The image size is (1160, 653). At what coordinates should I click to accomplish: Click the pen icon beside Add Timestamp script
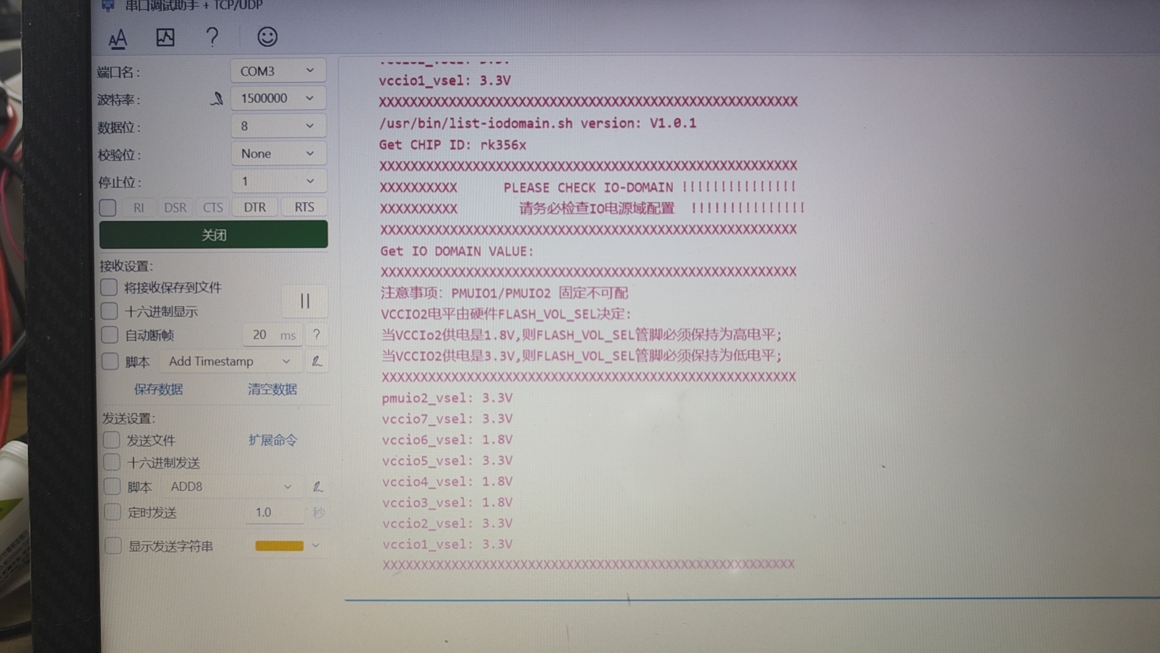pyautogui.click(x=317, y=361)
